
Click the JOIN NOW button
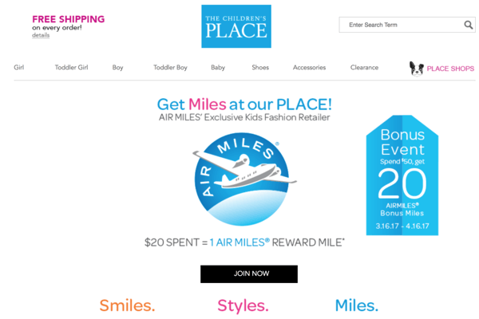[249, 274]
